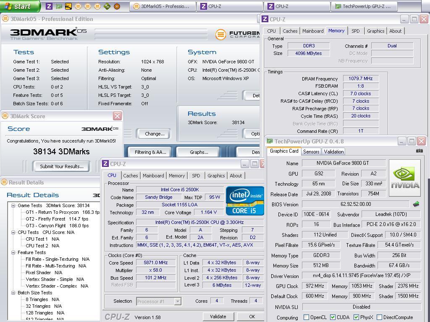Screen dimensions: 430x322
Task: Click the BIOS save chip icon in GPU-Z
Action: (x=416, y=204)
